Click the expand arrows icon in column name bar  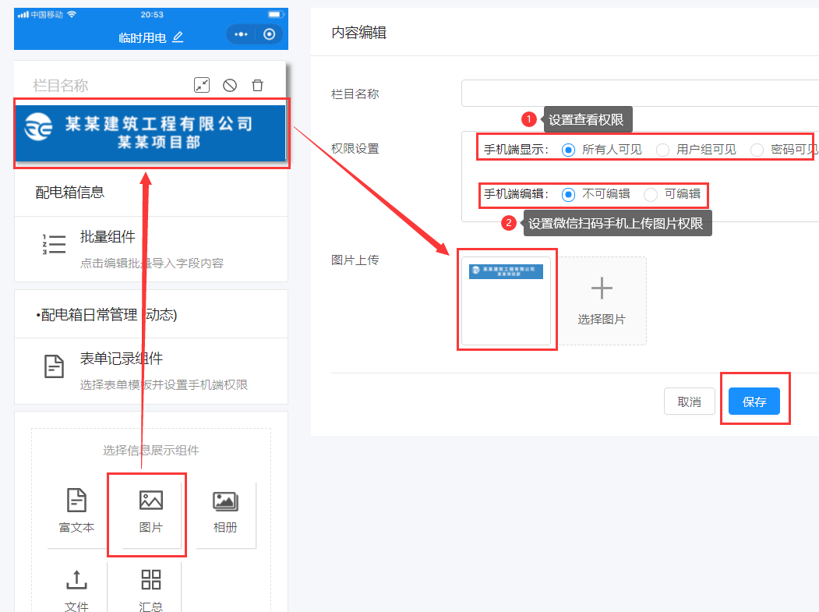click(202, 85)
